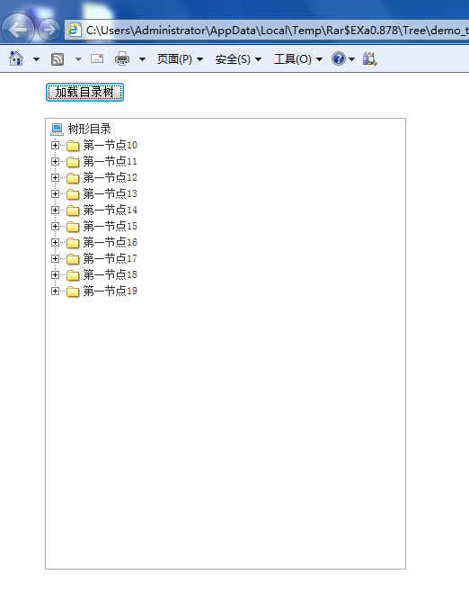Click the RSS feeds icon
Screen dimensions: 469x592
[58, 59]
